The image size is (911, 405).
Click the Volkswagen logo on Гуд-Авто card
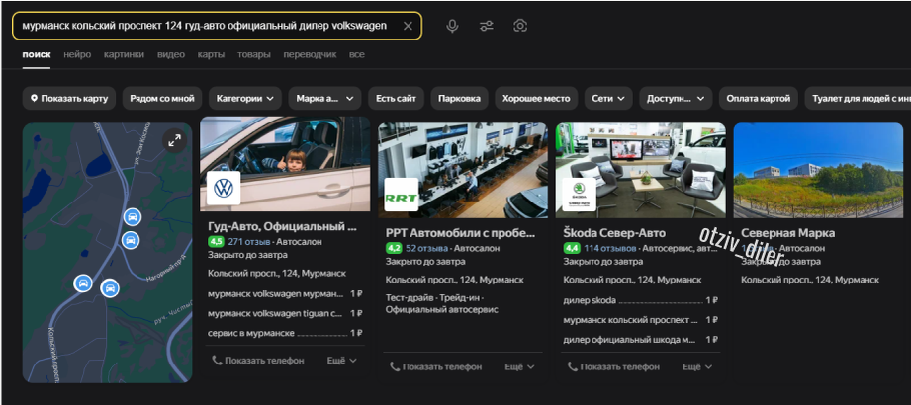[224, 188]
